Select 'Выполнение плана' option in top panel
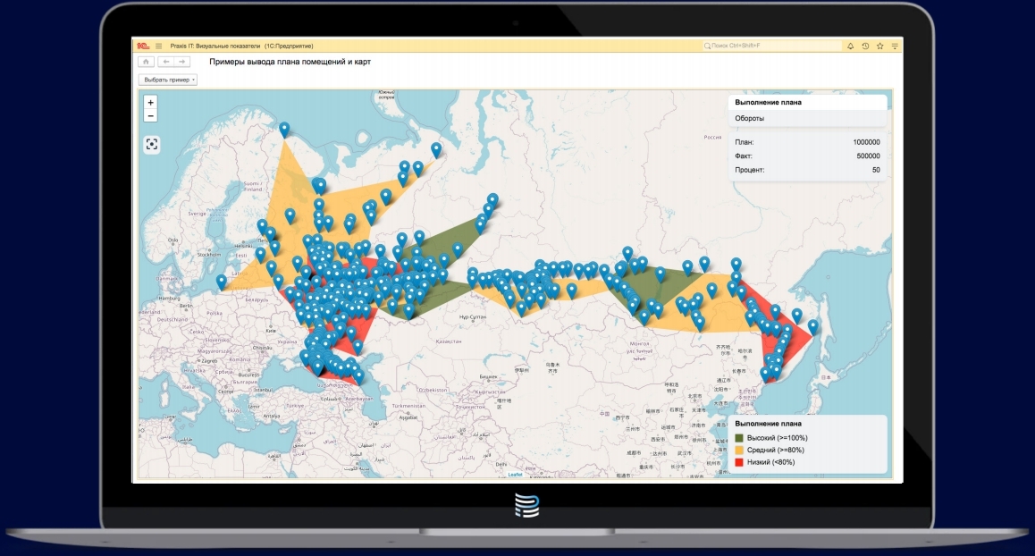Screen dimensions: 1035x556 point(807,103)
